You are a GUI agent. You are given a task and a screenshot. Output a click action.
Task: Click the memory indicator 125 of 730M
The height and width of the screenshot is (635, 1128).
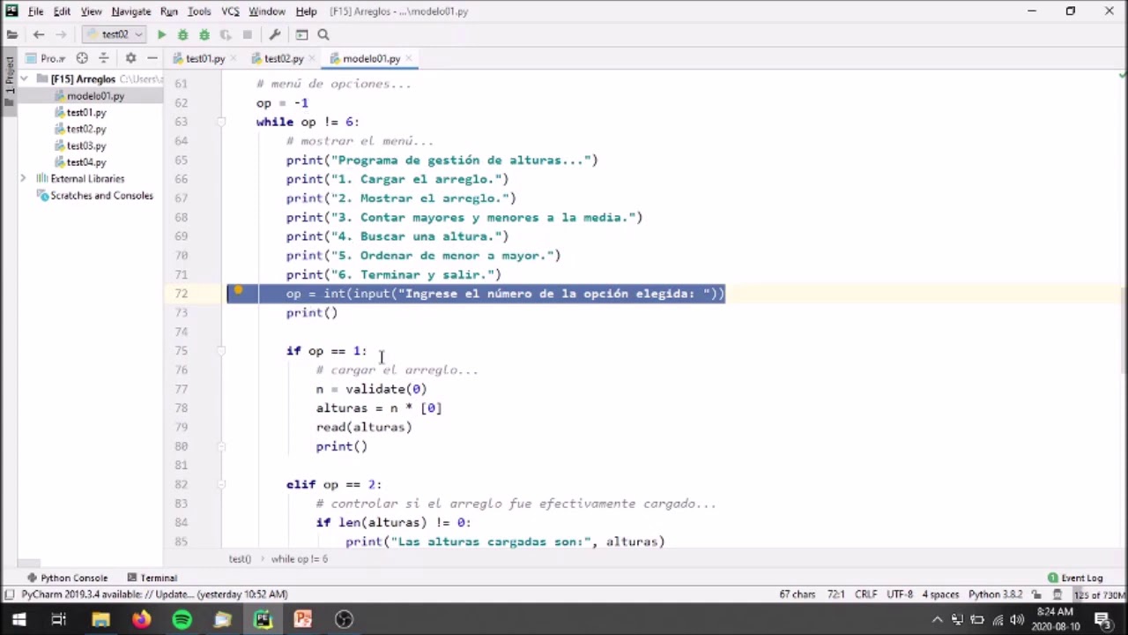(x=1099, y=594)
